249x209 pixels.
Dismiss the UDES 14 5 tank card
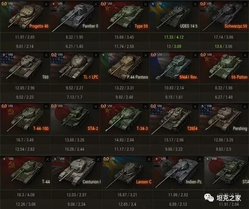click(x=195, y=4)
